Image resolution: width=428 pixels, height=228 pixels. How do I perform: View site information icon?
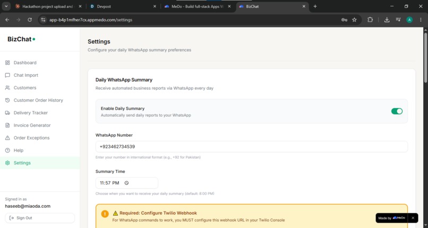point(43,20)
